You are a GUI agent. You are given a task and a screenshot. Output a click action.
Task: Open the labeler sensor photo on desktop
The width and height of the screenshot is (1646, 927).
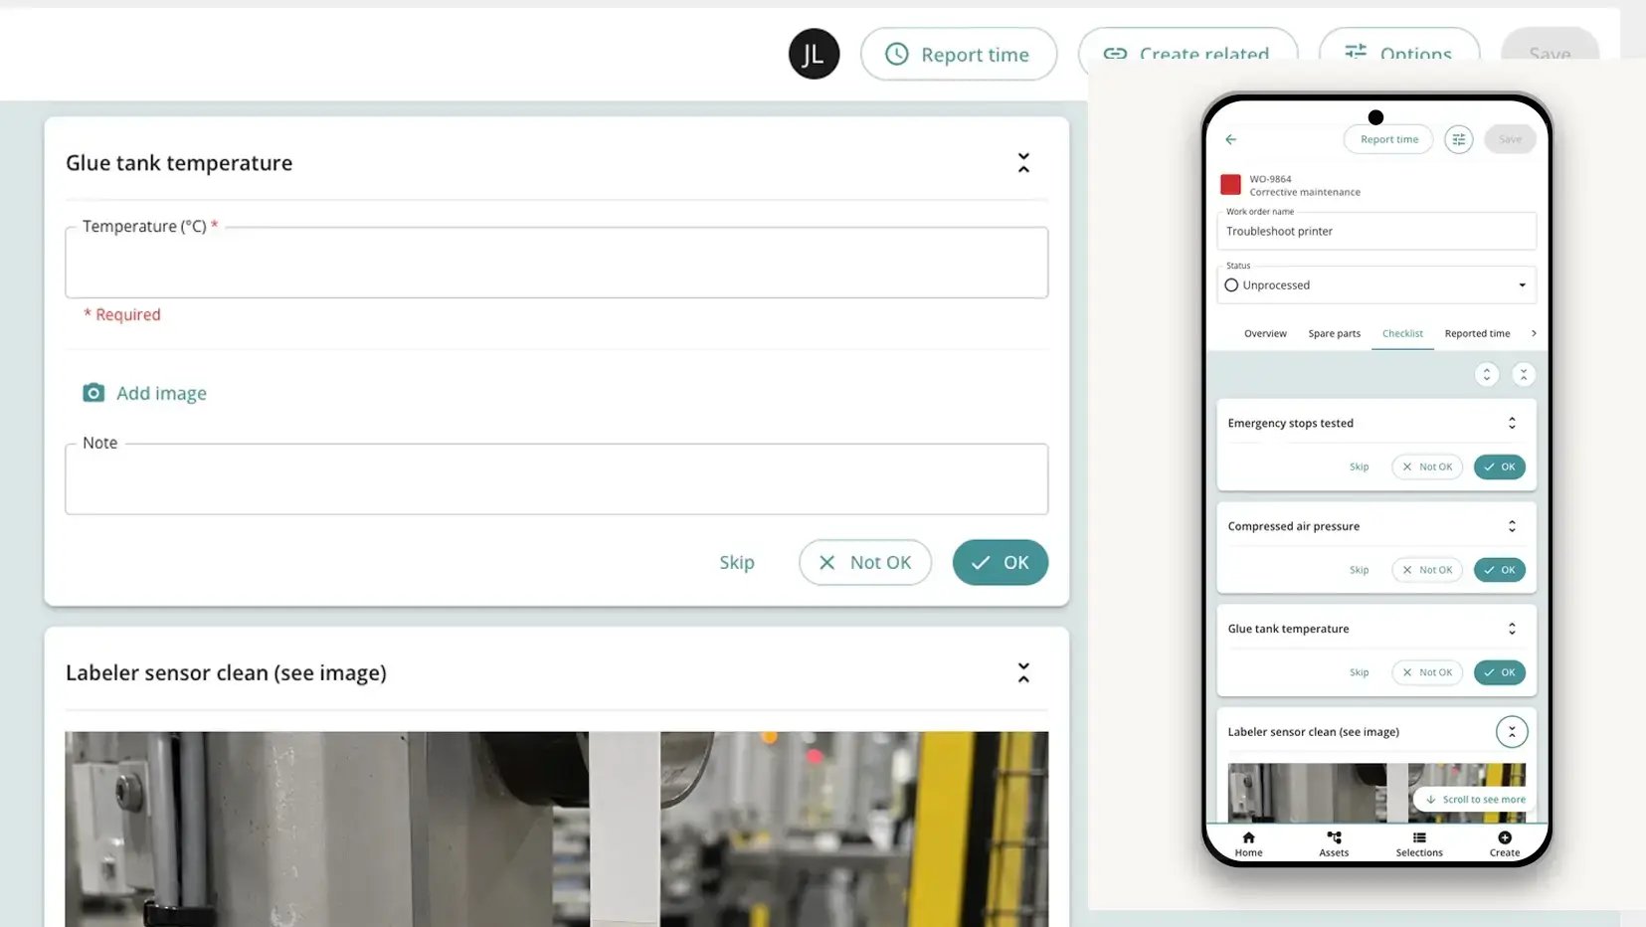(x=556, y=830)
